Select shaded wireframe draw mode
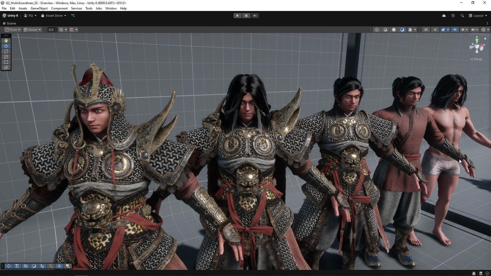The width and height of the screenshot is (491, 276). pos(385,30)
